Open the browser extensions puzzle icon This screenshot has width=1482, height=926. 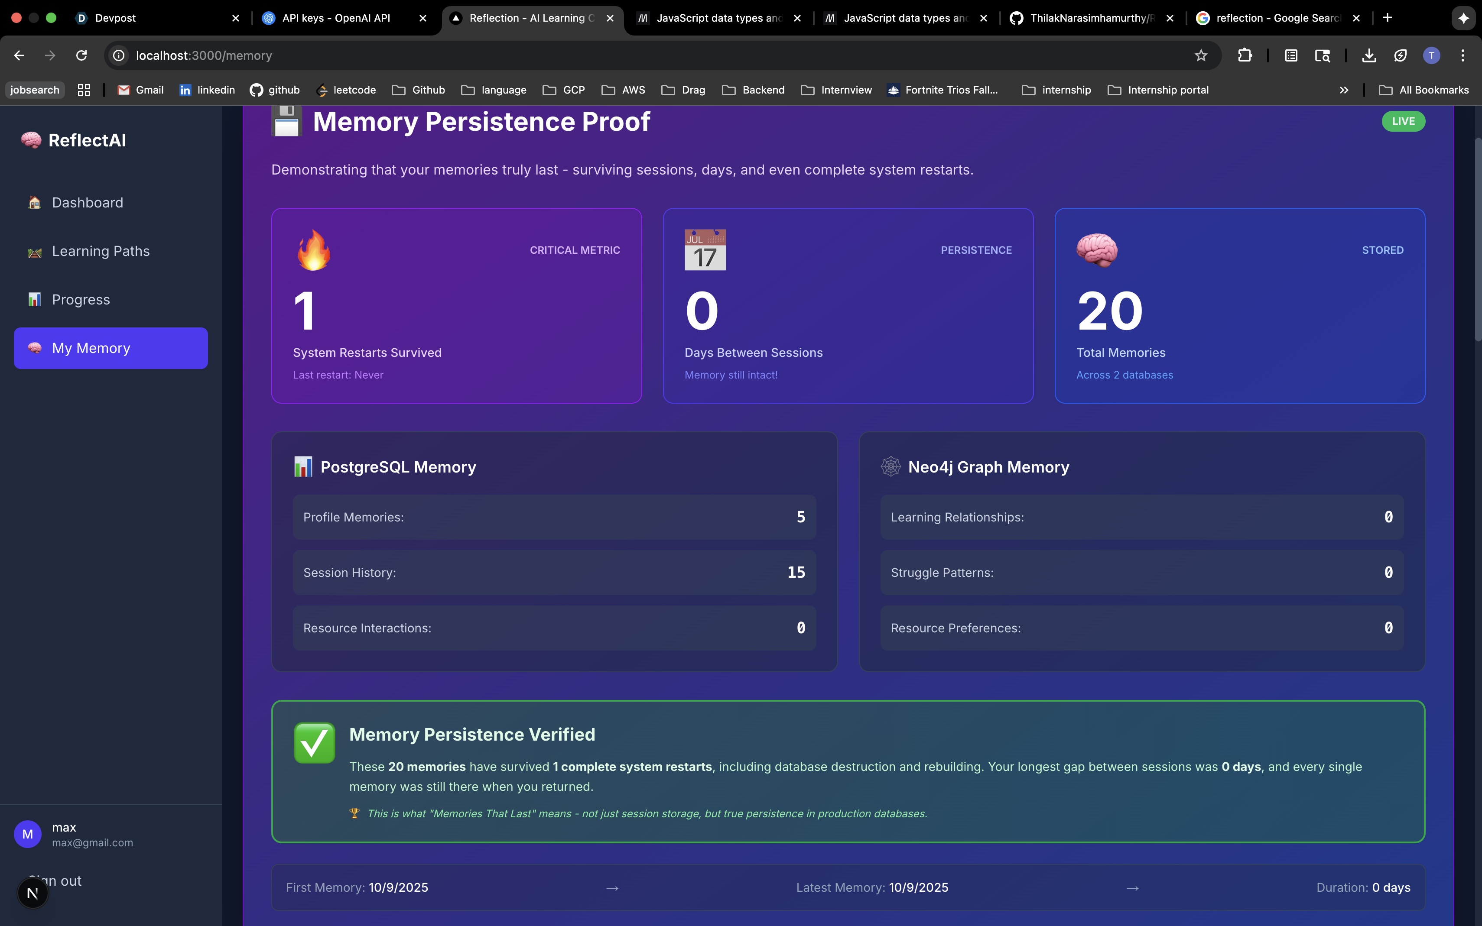pyautogui.click(x=1244, y=56)
